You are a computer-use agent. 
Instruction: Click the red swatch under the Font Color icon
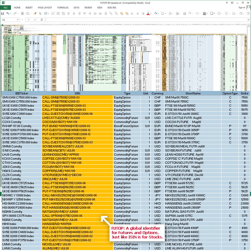[148, 14]
